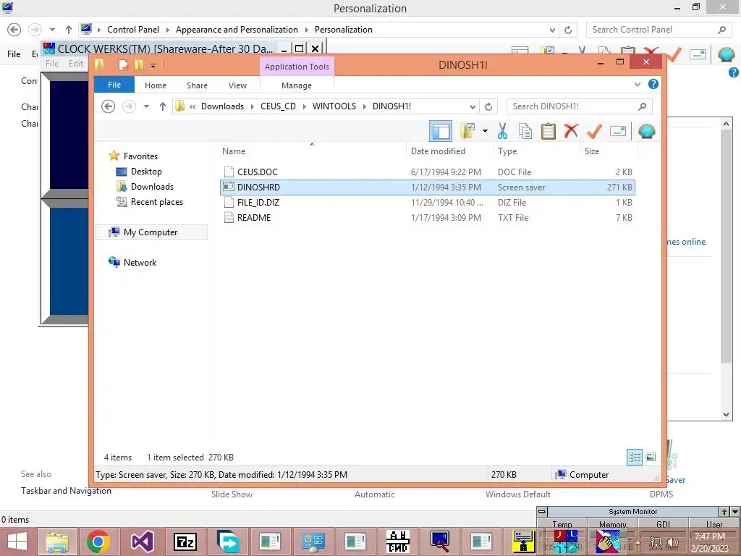Open the Taskbar and Navigation link
The width and height of the screenshot is (741, 556).
(66, 491)
